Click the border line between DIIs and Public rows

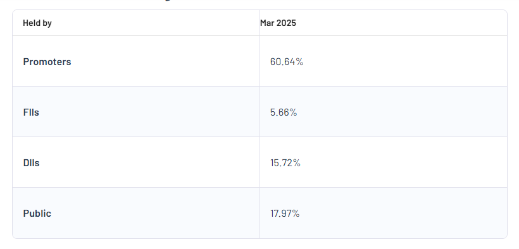260,188
